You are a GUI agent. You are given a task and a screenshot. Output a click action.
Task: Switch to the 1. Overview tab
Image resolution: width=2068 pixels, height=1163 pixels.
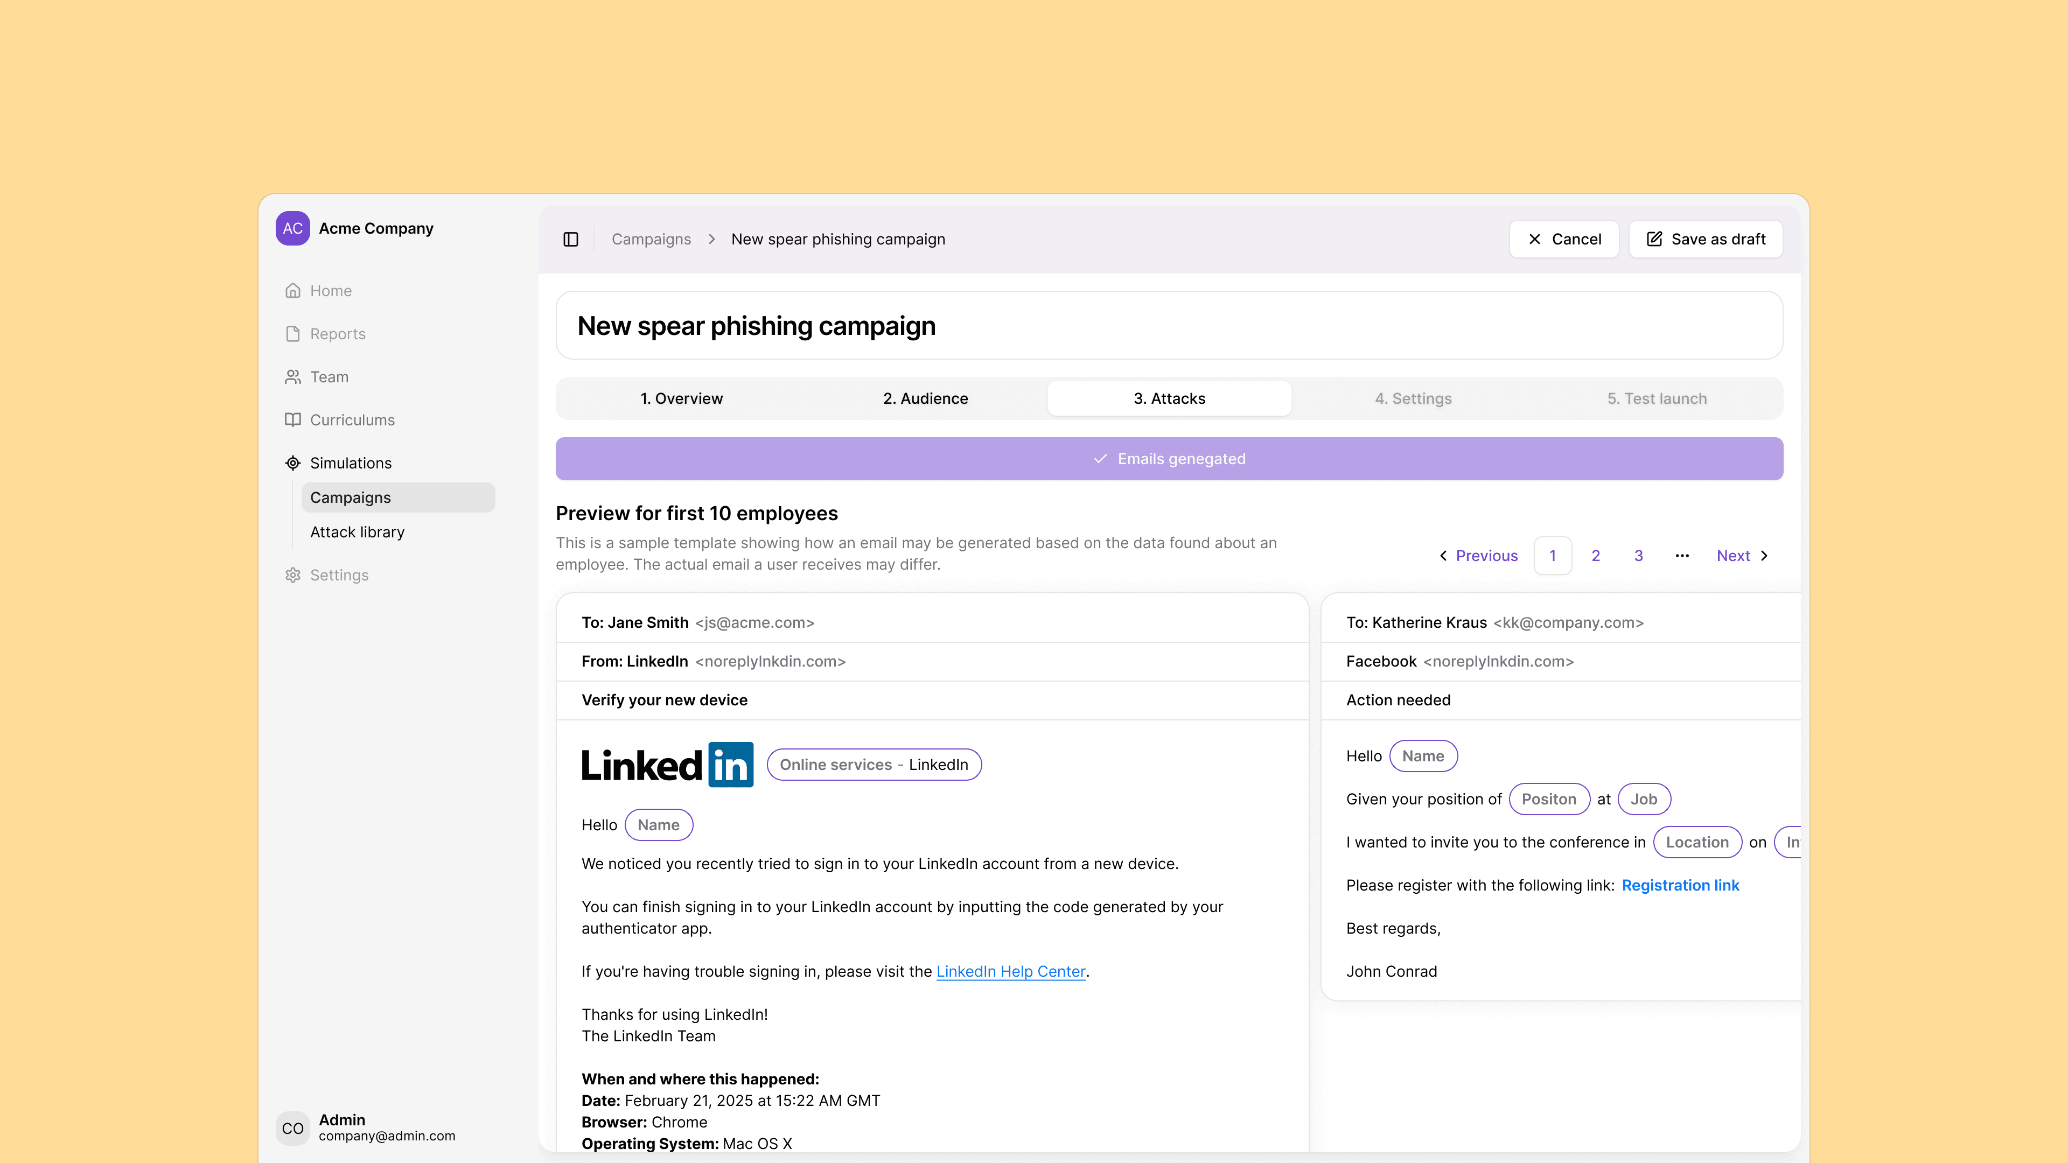coord(681,399)
